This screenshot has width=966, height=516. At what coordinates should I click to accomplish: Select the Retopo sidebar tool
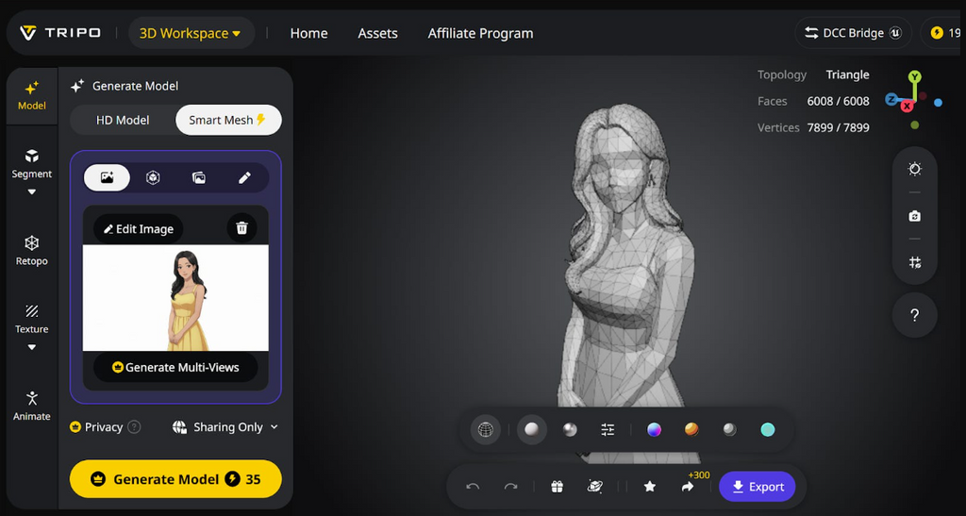point(31,251)
